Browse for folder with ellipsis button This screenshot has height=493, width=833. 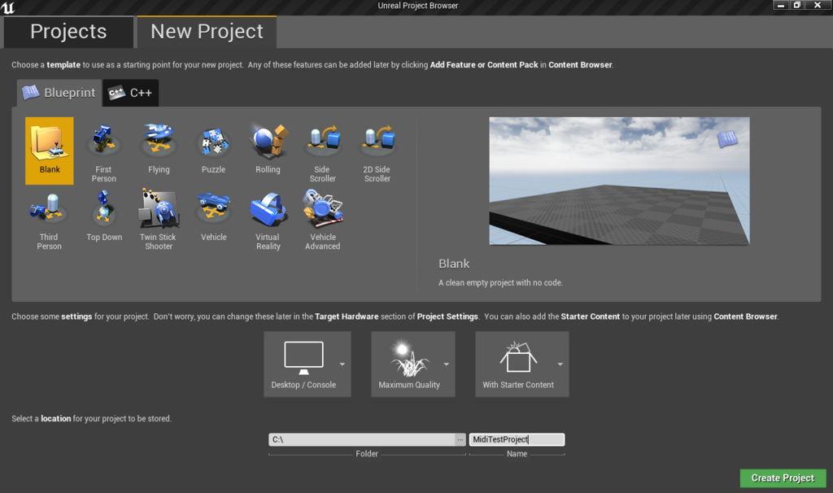[460, 439]
